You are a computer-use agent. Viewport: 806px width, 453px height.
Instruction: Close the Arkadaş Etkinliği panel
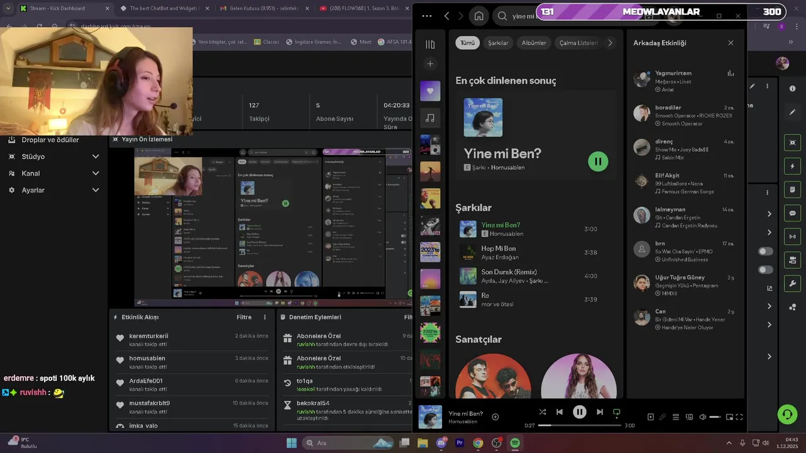[x=730, y=43]
